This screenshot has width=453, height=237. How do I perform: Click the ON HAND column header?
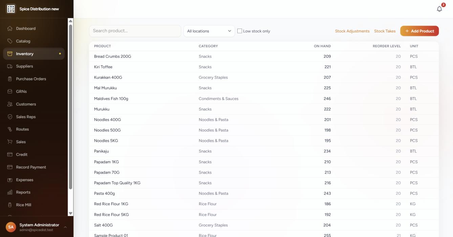coord(322,46)
